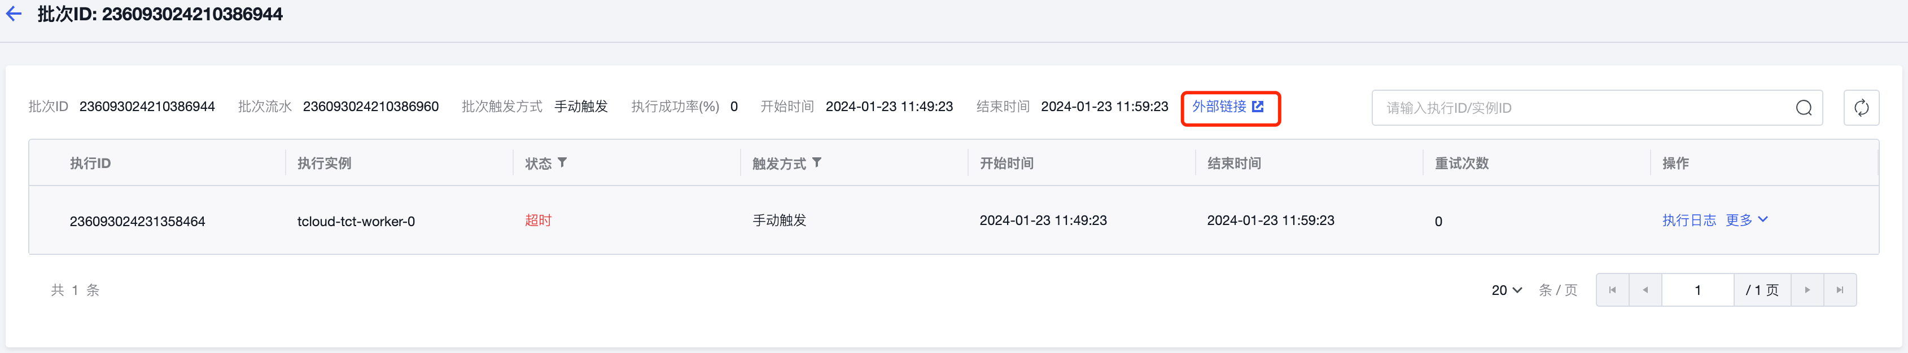Image resolution: width=1908 pixels, height=353 pixels.
Task: Click the search magnifier icon
Action: point(1804,108)
